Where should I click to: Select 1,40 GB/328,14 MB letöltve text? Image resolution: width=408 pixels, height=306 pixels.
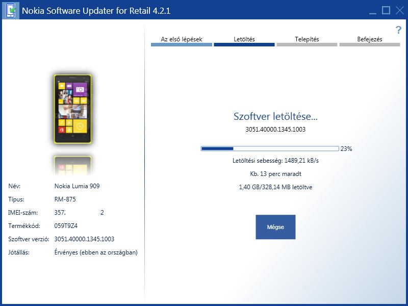click(x=275, y=187)
